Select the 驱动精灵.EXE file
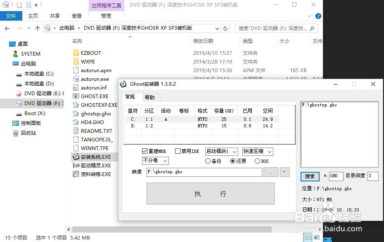 pos(94,165)
